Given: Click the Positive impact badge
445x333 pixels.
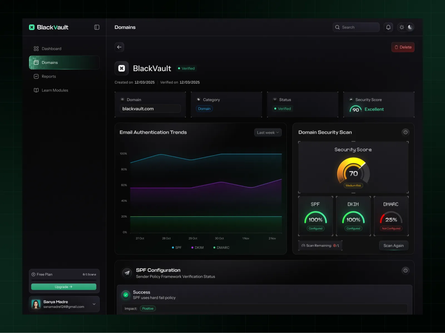Looking at the screenshot, I should click(x=148, y=309).
